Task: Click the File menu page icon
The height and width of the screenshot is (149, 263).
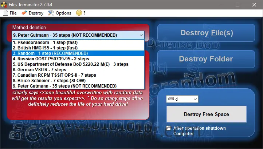Action: 5,13
